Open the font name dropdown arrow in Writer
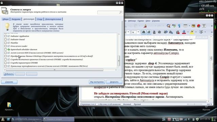Viewport: 217px width, 122px height. [128, 32]
